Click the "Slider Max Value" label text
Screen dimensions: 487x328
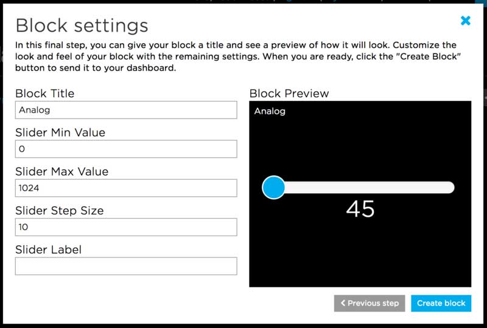pos(61,171)
